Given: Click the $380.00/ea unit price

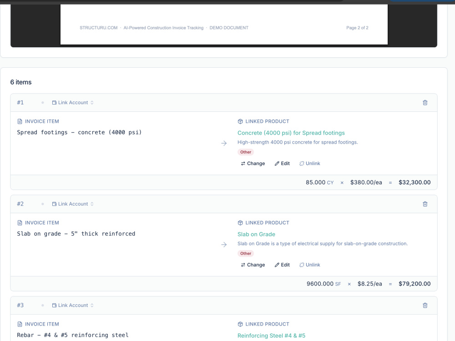Looking at the screenshot, I should coord(366,182).
